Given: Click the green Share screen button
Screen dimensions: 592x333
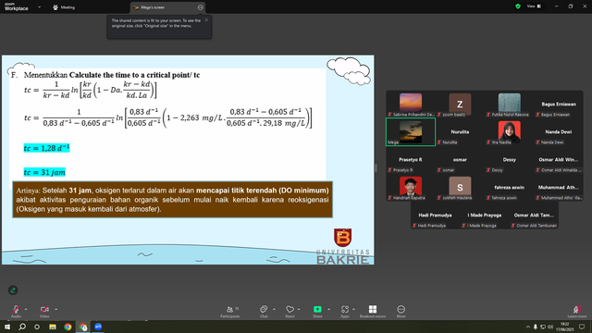Looking at the screenshot, I should [317, 309].
